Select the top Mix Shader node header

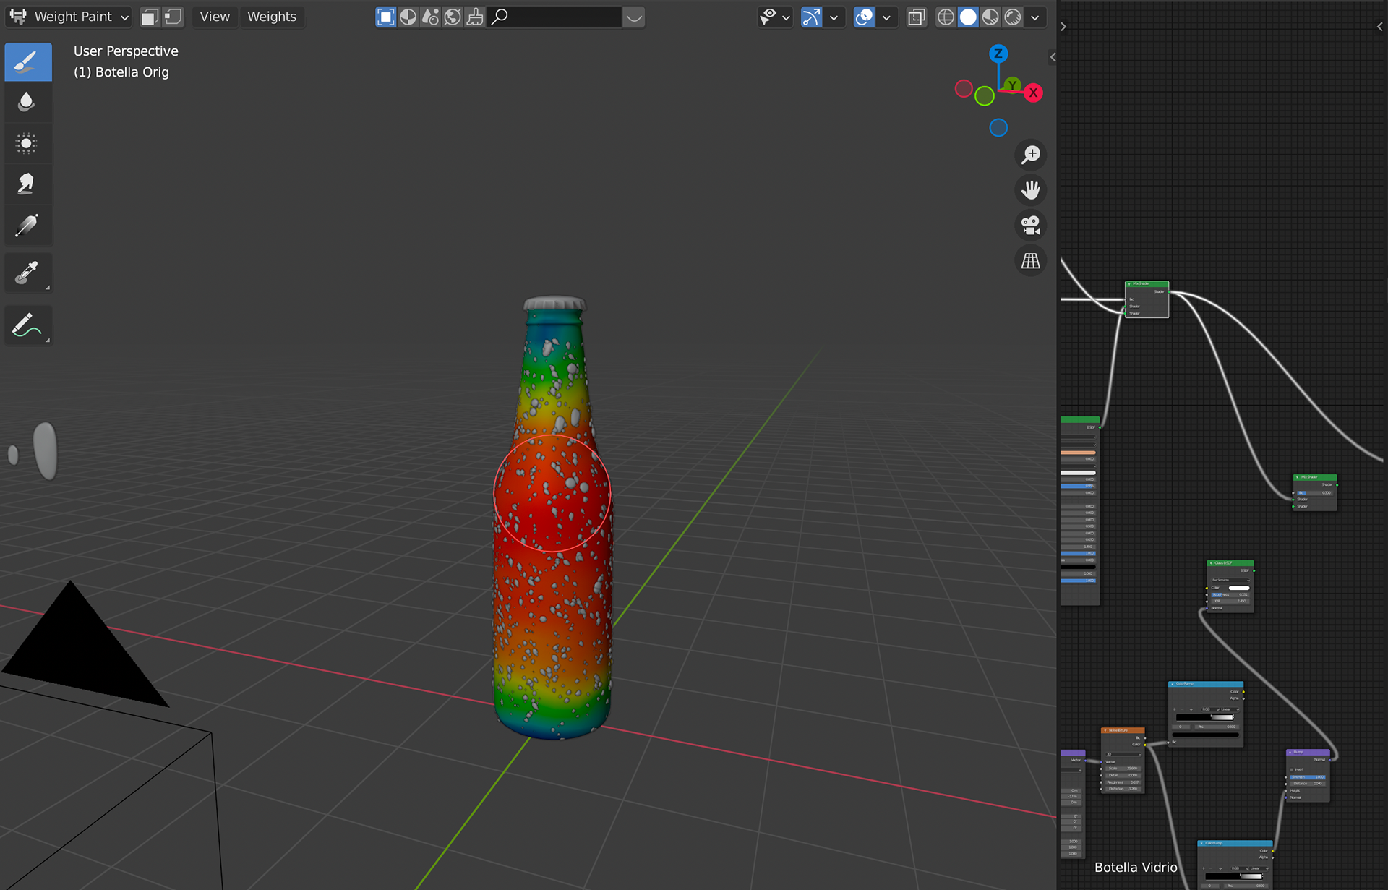(x=1147, y=284)
